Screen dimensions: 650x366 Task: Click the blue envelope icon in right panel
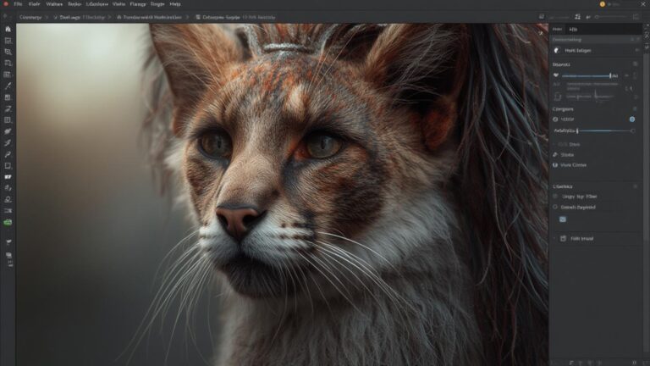pyautogui.click(x=562, y=219)
